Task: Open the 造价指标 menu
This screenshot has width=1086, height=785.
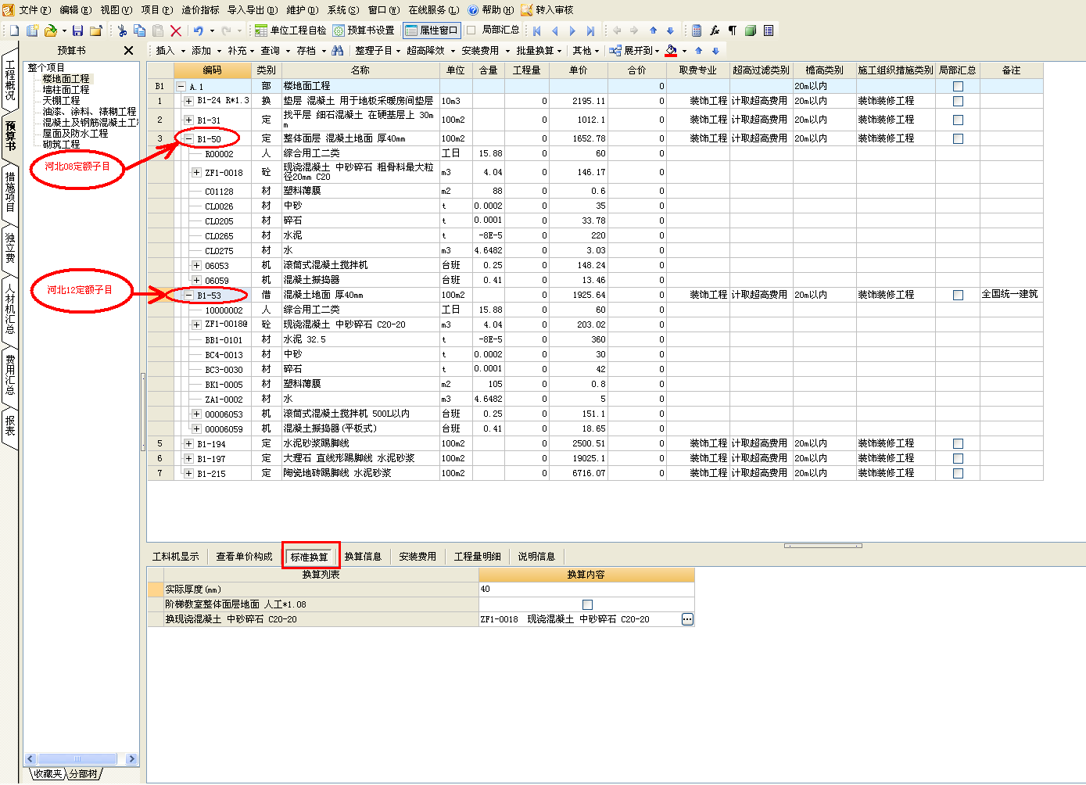Action: (201, 9)
